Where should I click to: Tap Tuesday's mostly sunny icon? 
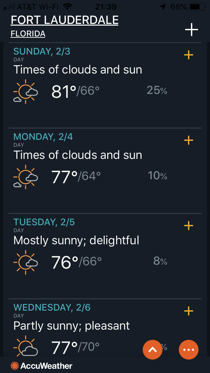point(26,262)
